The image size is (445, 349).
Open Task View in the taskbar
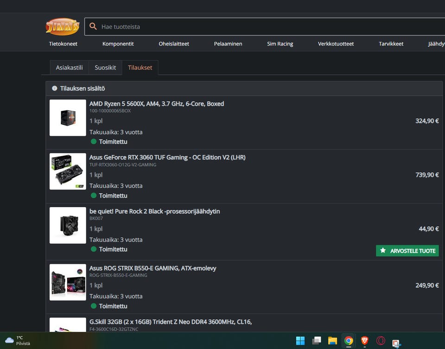click(317, 341)
